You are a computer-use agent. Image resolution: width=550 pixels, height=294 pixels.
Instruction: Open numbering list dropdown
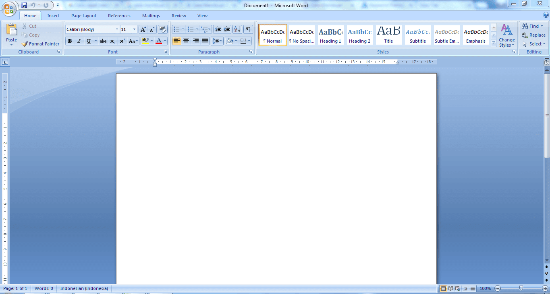pyautogui.click(x=197, y=29)
